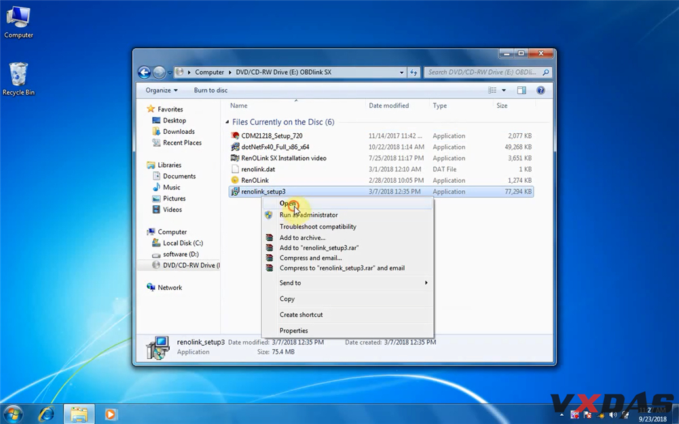Change the view with the views icon
Image resolution: width=679 pixels, height=424 pixels.
point(492,90)
